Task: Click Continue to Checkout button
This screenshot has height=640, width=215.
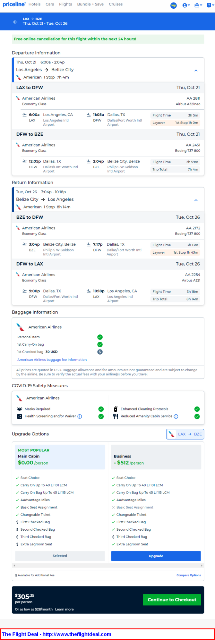Action: click(x=172, y=600)
